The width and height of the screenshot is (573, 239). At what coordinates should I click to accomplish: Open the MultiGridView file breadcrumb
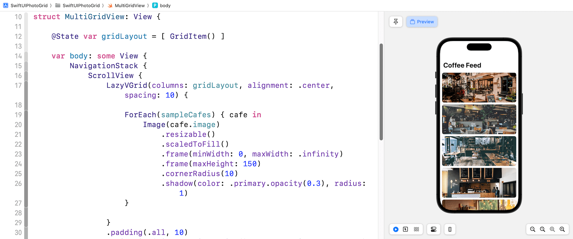pyautogui.click(x=126, y=5)
